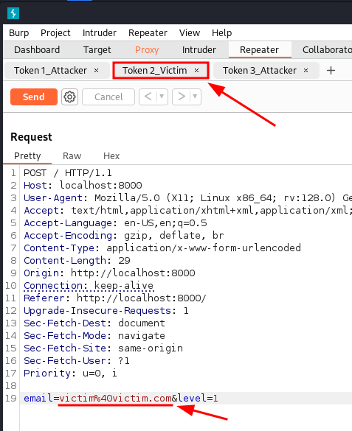This screenshot has width=352, height=431.
Task: Click the Accept: text/html header line
Action: (x=187, y=210)
